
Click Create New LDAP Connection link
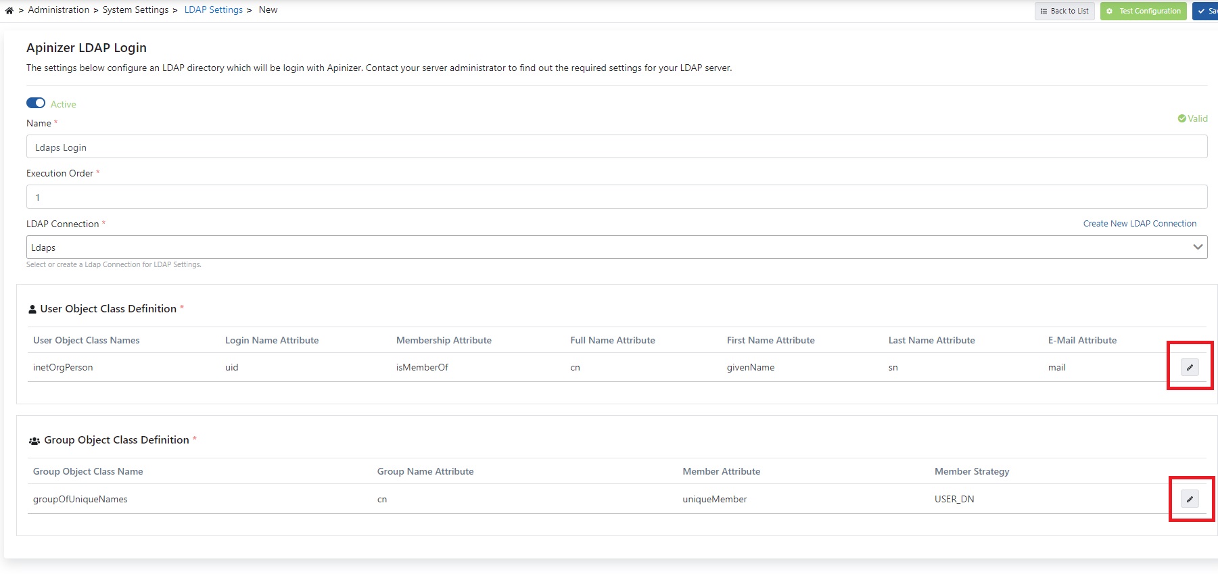(1140, 224)
